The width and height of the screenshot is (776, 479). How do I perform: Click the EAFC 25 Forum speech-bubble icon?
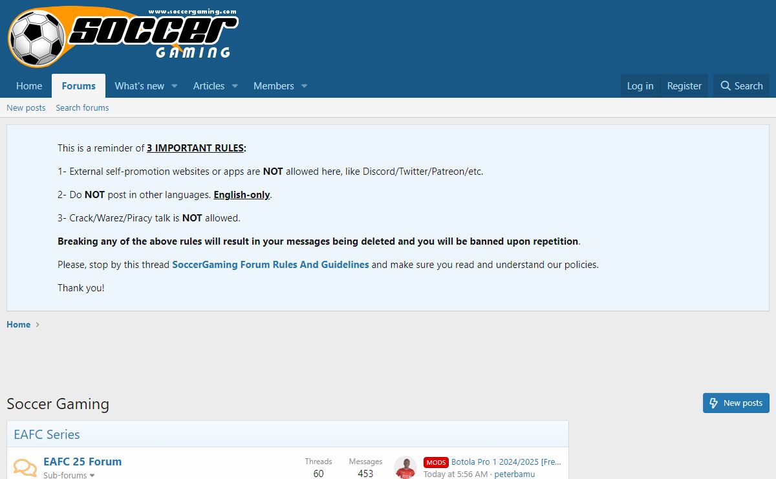coord(25,468)
